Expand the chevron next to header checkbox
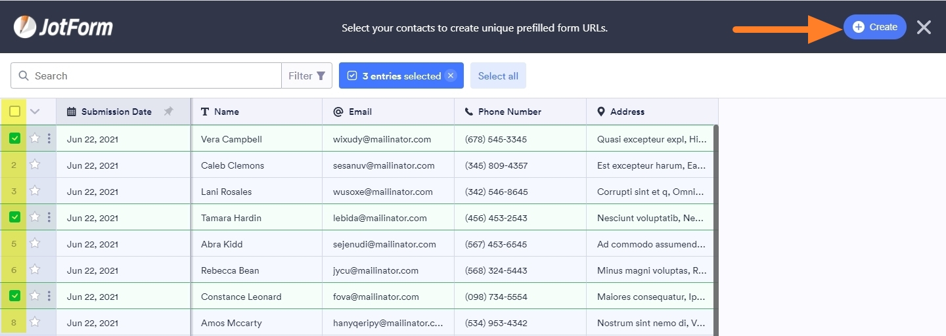The image size is (946, 336). point(35,112)
